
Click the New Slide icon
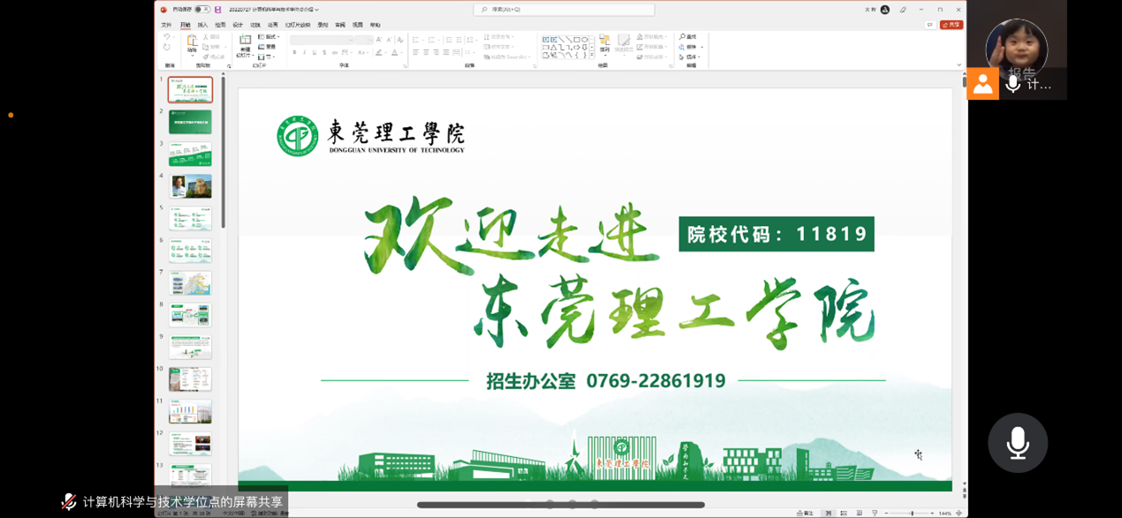point(245,42)
